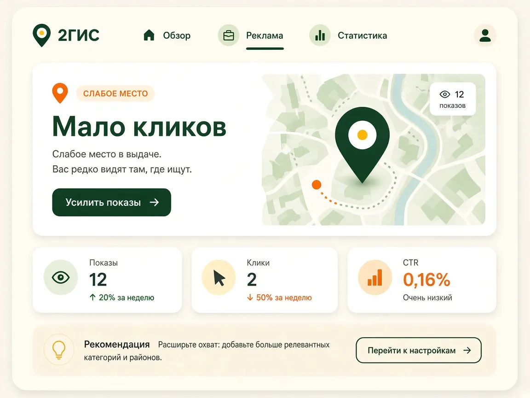
Task: Click the Клики value 2
Action: (252, 280)
